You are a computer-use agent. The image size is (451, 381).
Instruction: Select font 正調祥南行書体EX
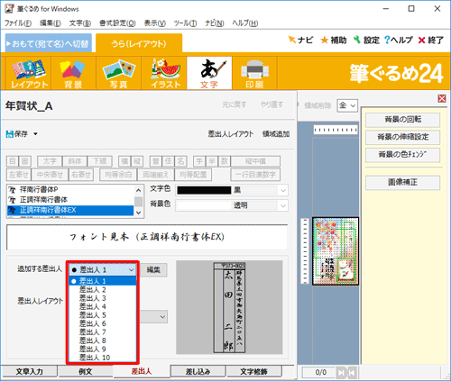pos(70,210)
